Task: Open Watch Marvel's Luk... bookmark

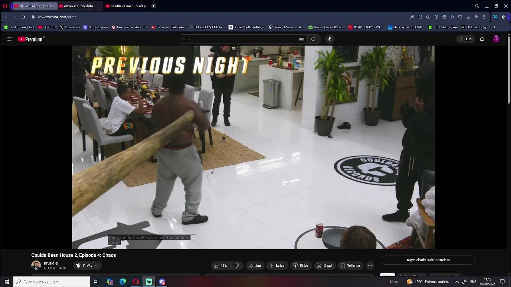Action: [286, 28]
